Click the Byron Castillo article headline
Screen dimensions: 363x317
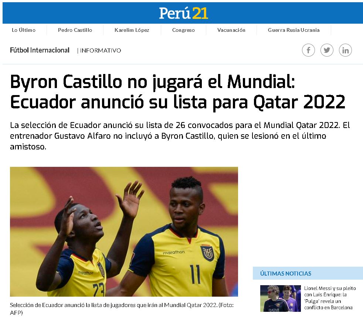[x=178, y=92]
